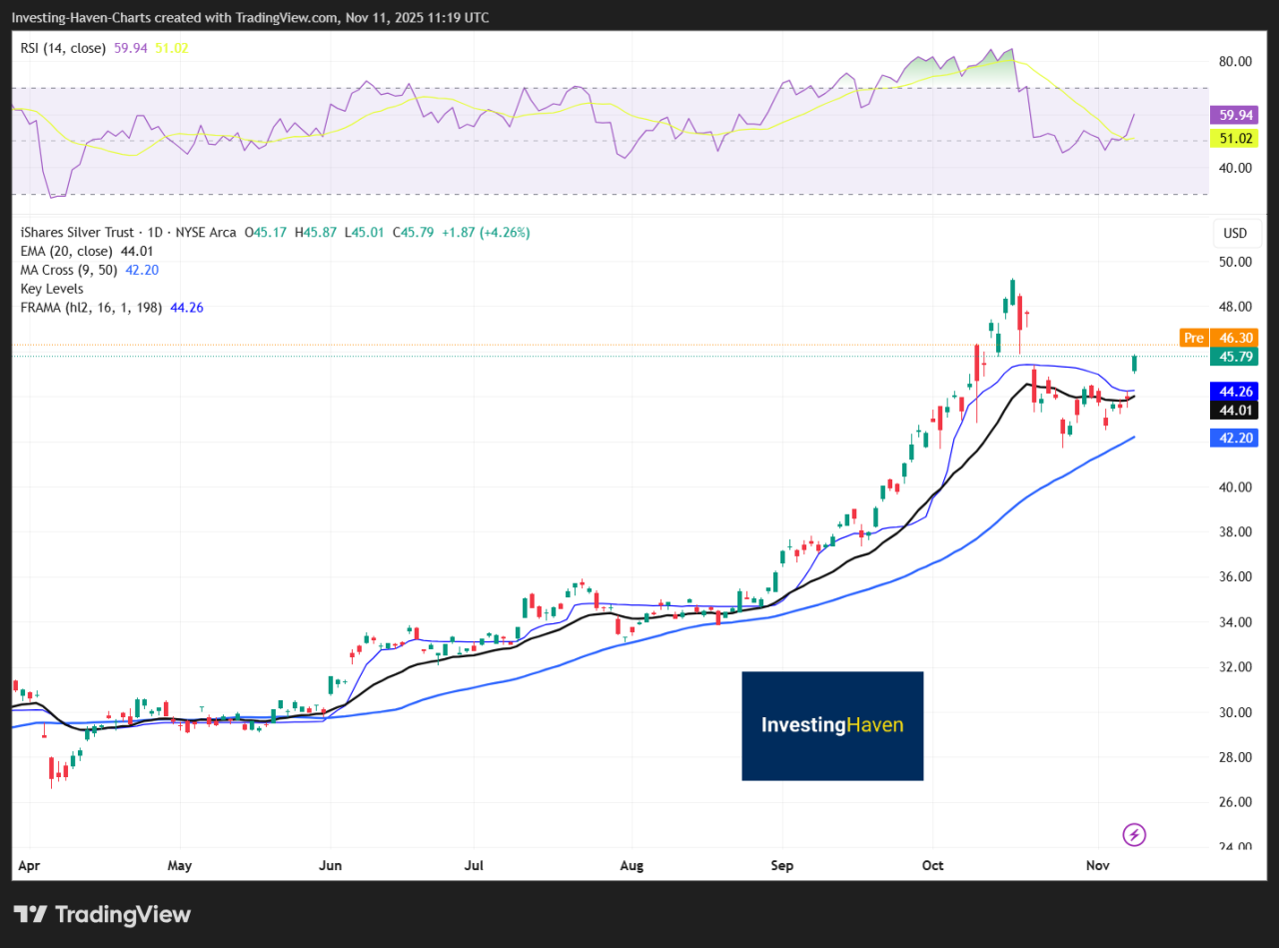
Task: Click the 50.00 level on price axis
Action: 1235,262
